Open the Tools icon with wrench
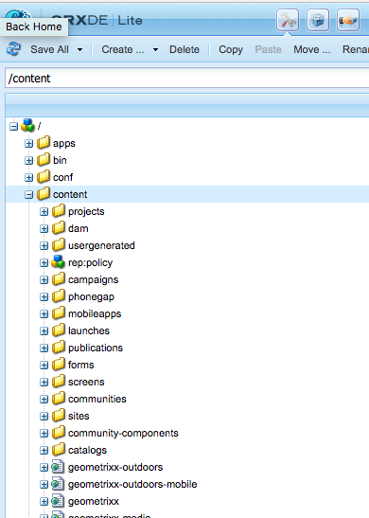Image resolution: width=369 pixels, height=518 pixels. pyautogui.click(x=288, y=21)
